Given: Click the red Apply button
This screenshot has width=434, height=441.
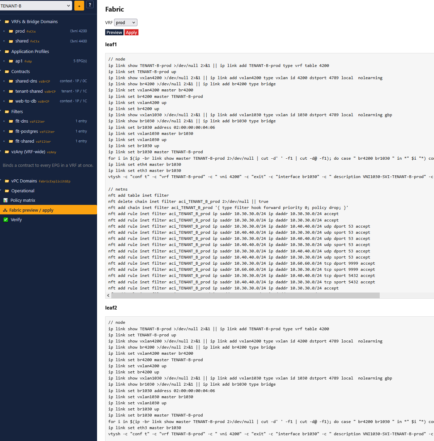Looking at the screenshot, I should [x=131, y=33].
